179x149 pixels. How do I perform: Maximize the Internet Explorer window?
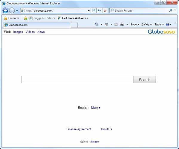coord(163,2)
